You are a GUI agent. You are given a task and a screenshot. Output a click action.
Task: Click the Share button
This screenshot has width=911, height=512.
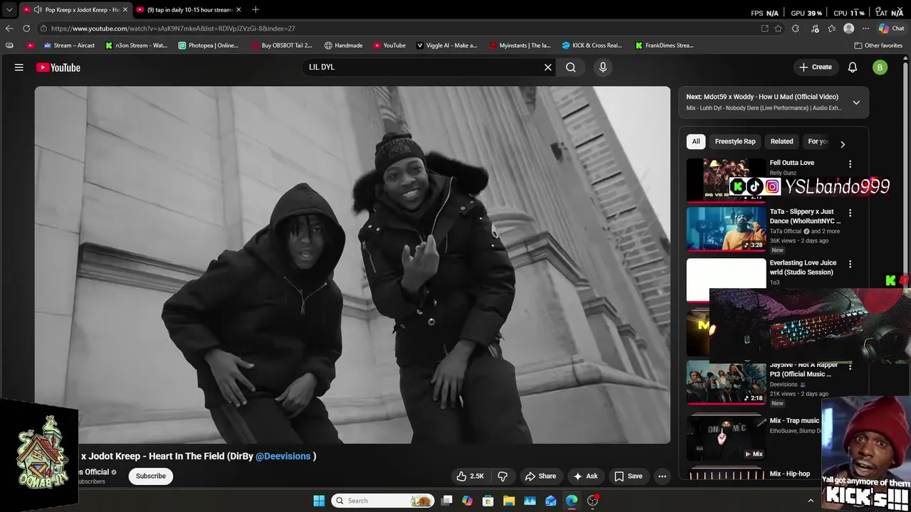[540, 476]
